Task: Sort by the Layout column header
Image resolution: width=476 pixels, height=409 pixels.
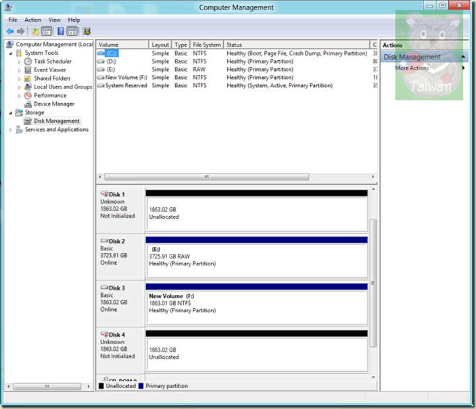Action: pos(160,45)
